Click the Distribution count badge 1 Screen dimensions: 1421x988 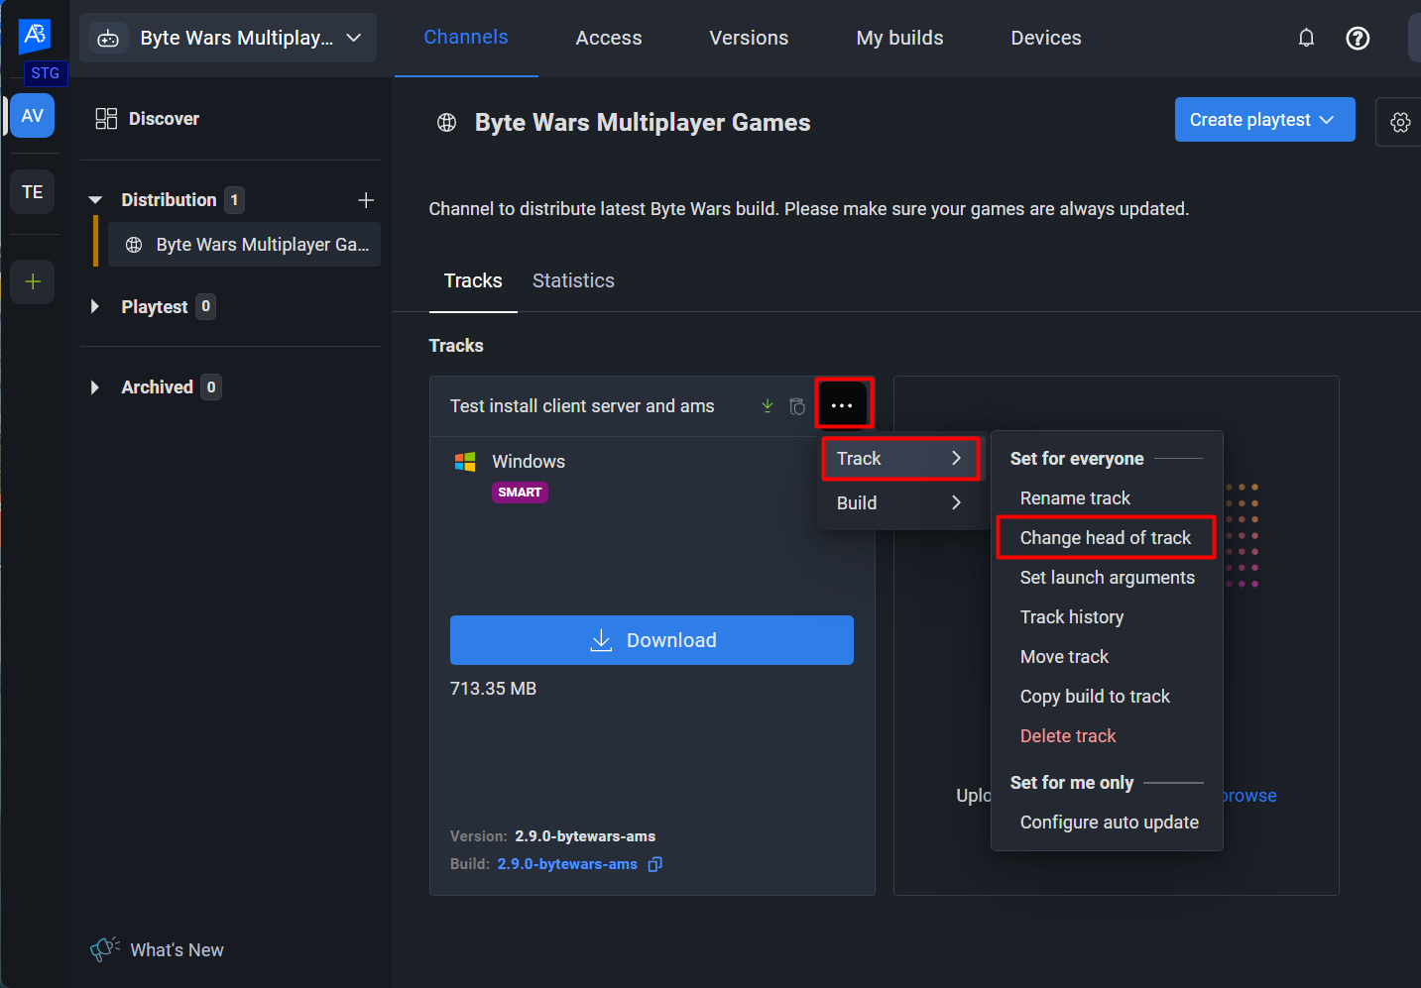(x=234, y=200)
